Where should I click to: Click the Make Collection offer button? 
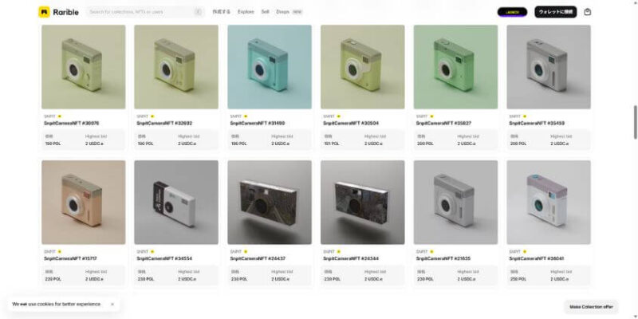pos(591,307)
